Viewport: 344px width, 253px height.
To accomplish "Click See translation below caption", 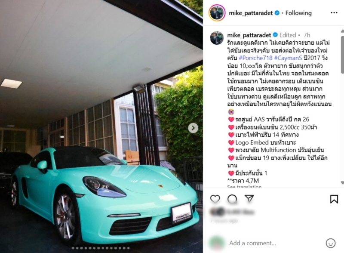I will coord(244,186).
